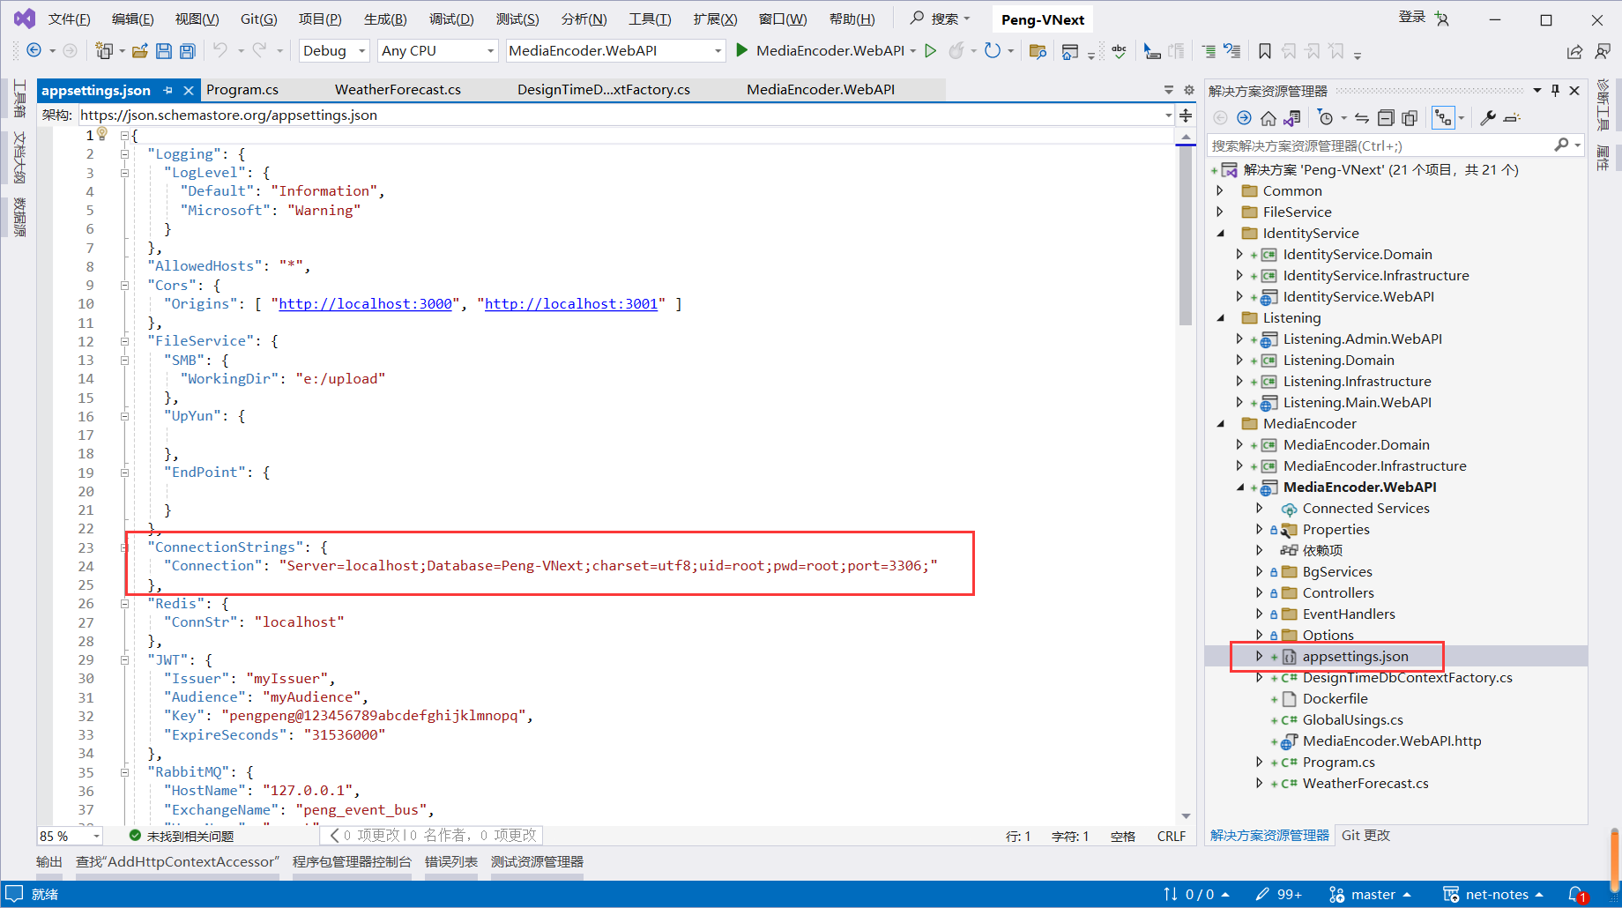The width and height of the screenshot is (1622, 908).
Task: Open the 调试(D) menu
Action: pyautogui.click(x=451, y=19)
